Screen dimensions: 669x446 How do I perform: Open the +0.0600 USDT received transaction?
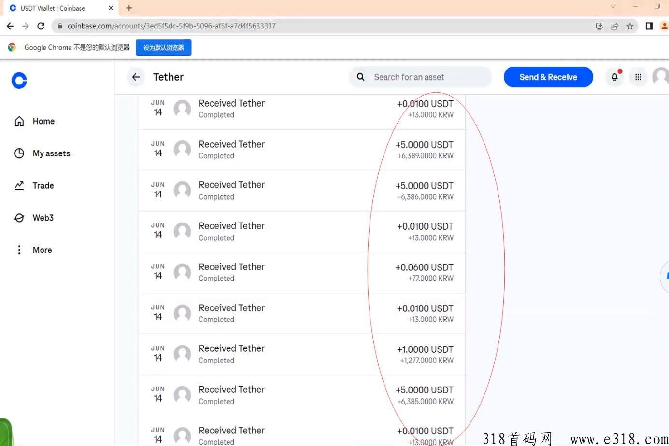[301, 273]
